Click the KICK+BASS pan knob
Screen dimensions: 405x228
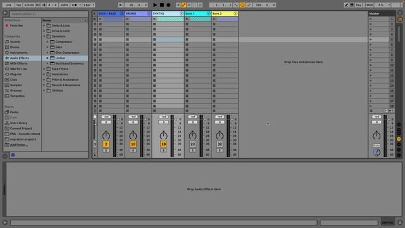coord(106,136)
